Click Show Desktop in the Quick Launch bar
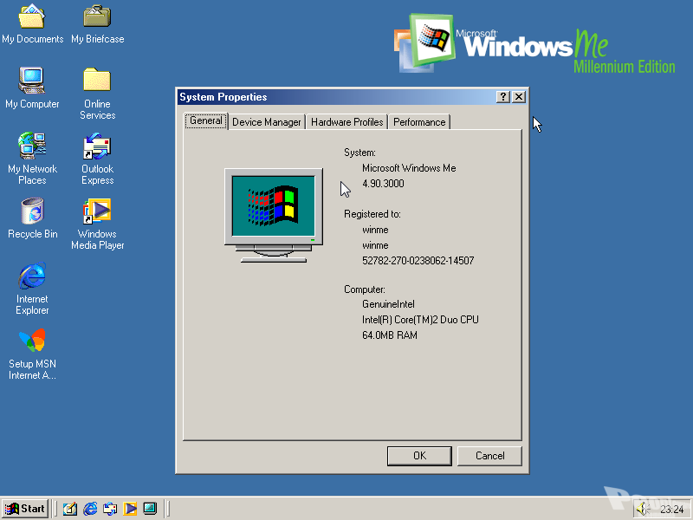The image size is (693, 520). pos(70,509)
